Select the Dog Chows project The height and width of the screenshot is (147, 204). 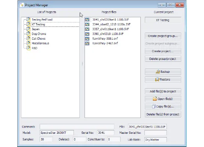point(39,34)
